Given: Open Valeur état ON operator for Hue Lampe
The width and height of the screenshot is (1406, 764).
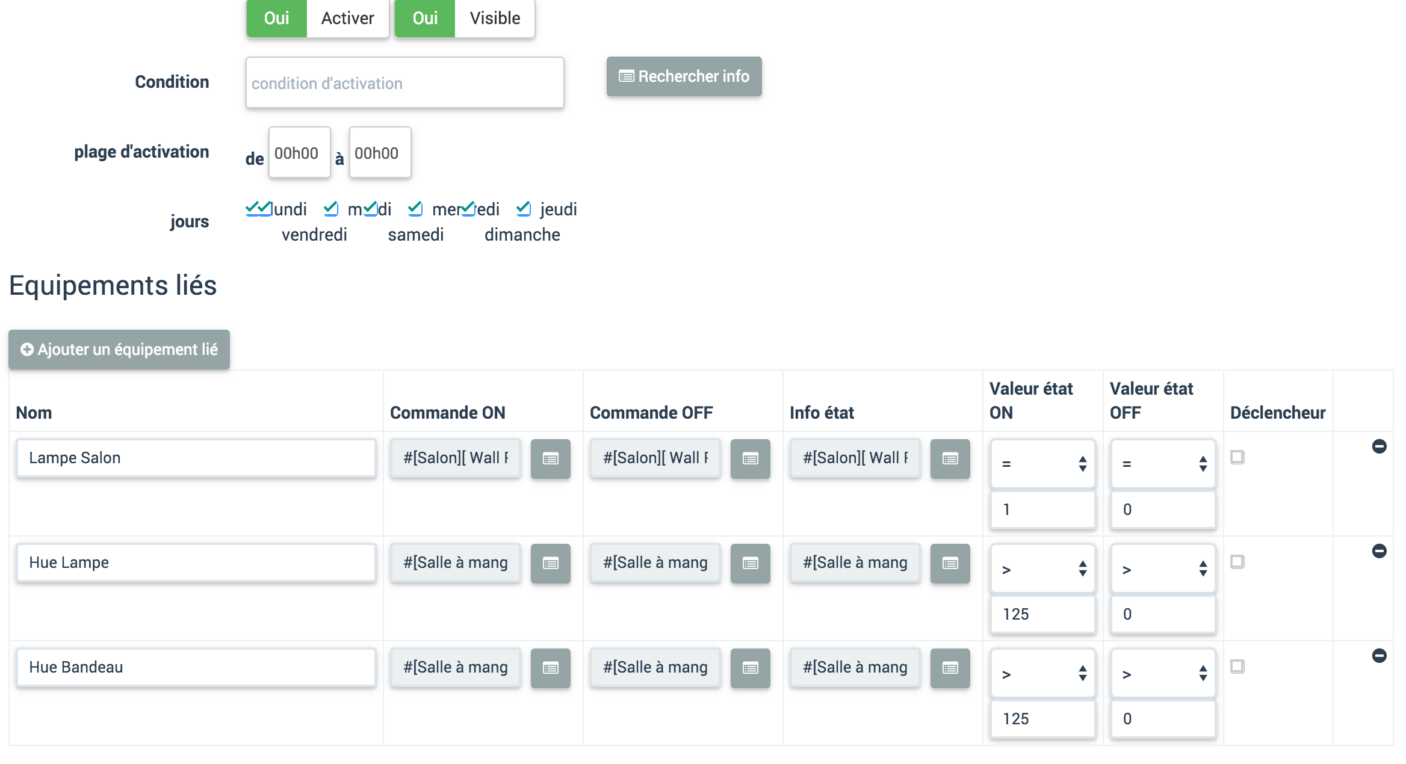Looking at the screenshot, I should (1043, 568).
